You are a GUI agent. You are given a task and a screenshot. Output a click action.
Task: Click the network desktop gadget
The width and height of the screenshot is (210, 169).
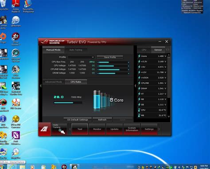pyautogui.click(x=192, y=7)
